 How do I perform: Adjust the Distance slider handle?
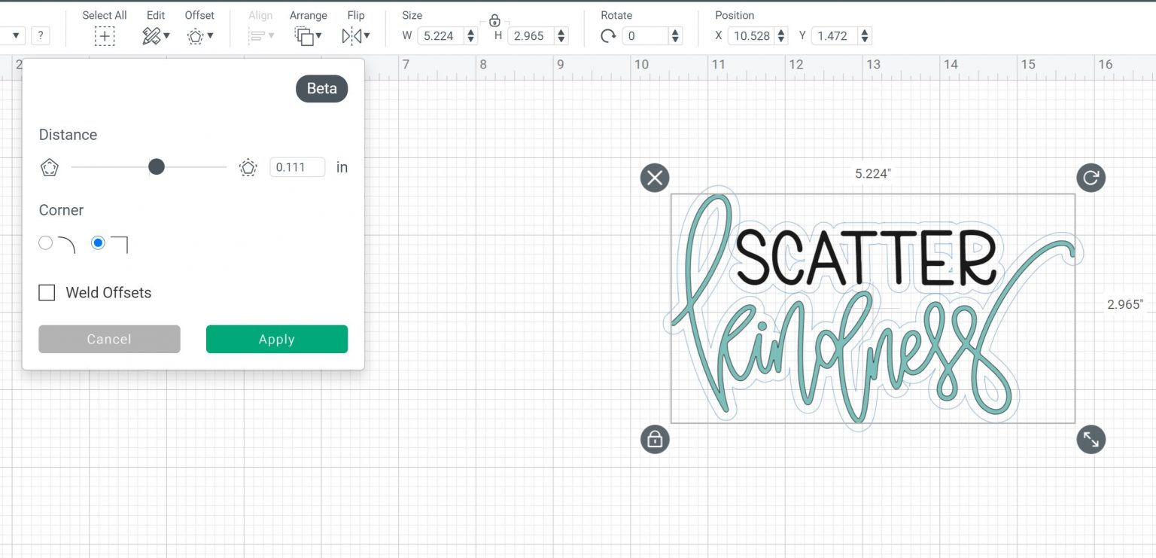(157, 166)
